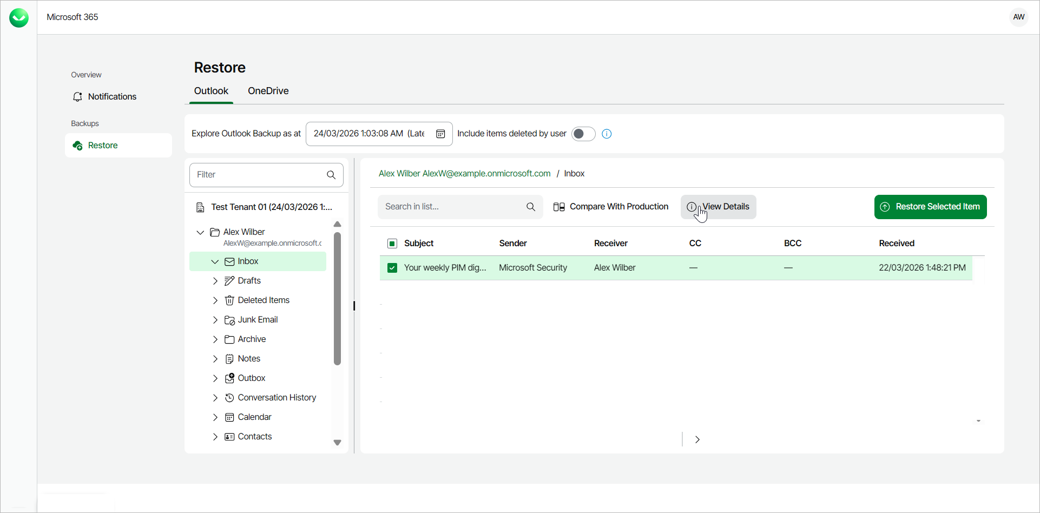Expand the Calendar folder
Viewport: 1040px width, 513px height.
pos(215,417)
